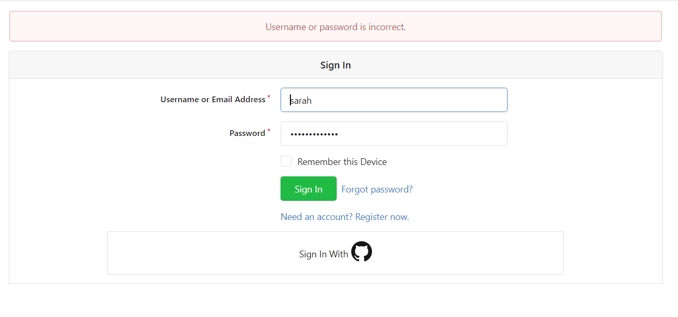Click the Sign In With text

(323, 254)
